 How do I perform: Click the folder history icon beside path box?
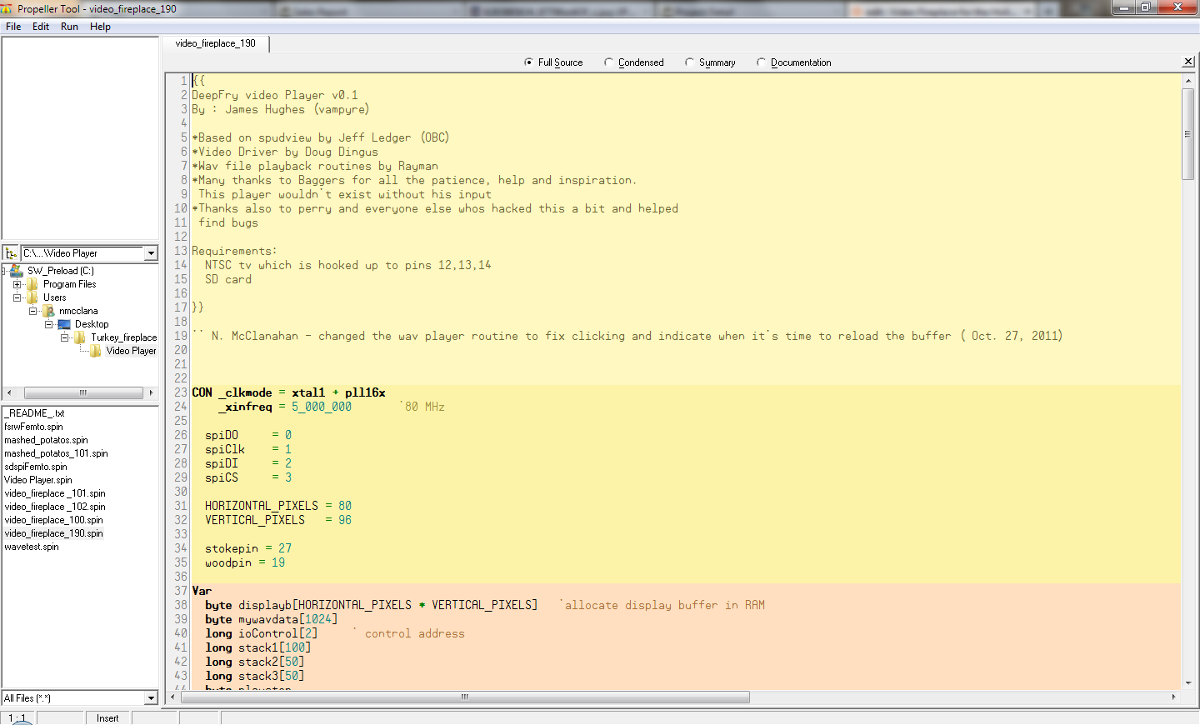pyautogui.click(x=11, y=253)
